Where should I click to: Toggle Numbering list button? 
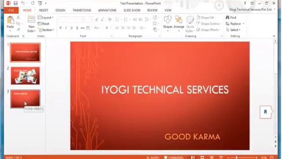click(126, 19)
